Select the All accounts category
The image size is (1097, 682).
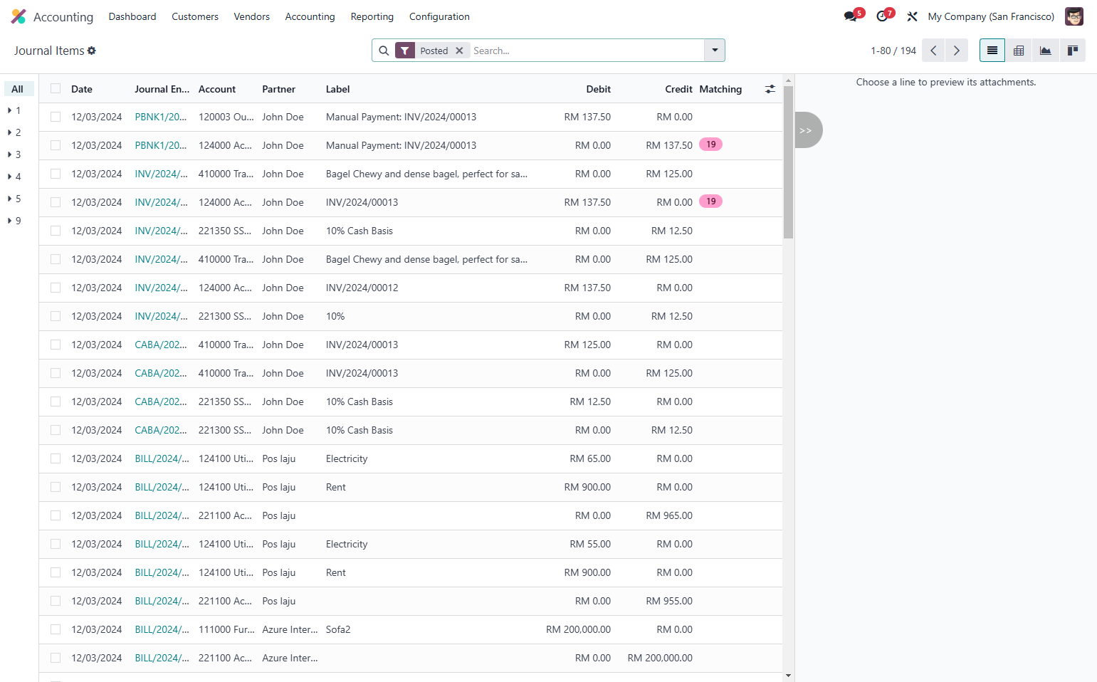[x=18, y=89]
